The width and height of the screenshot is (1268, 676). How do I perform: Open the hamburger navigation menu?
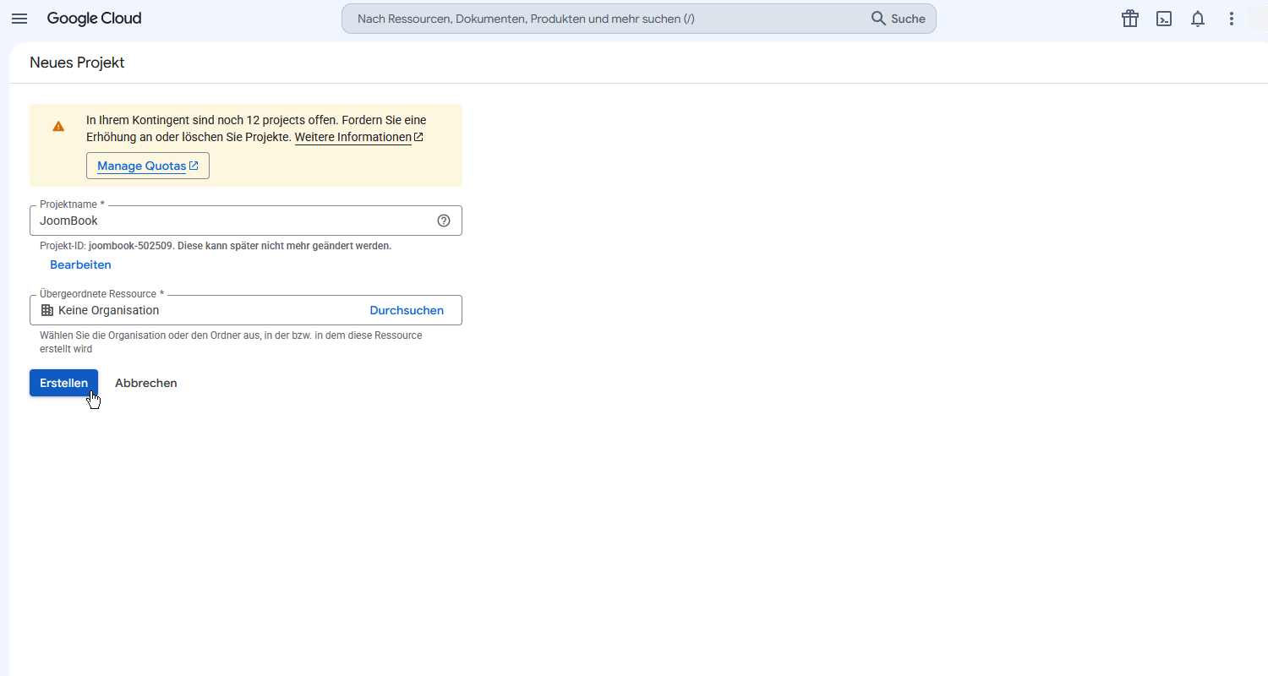(x=19, y=19)
